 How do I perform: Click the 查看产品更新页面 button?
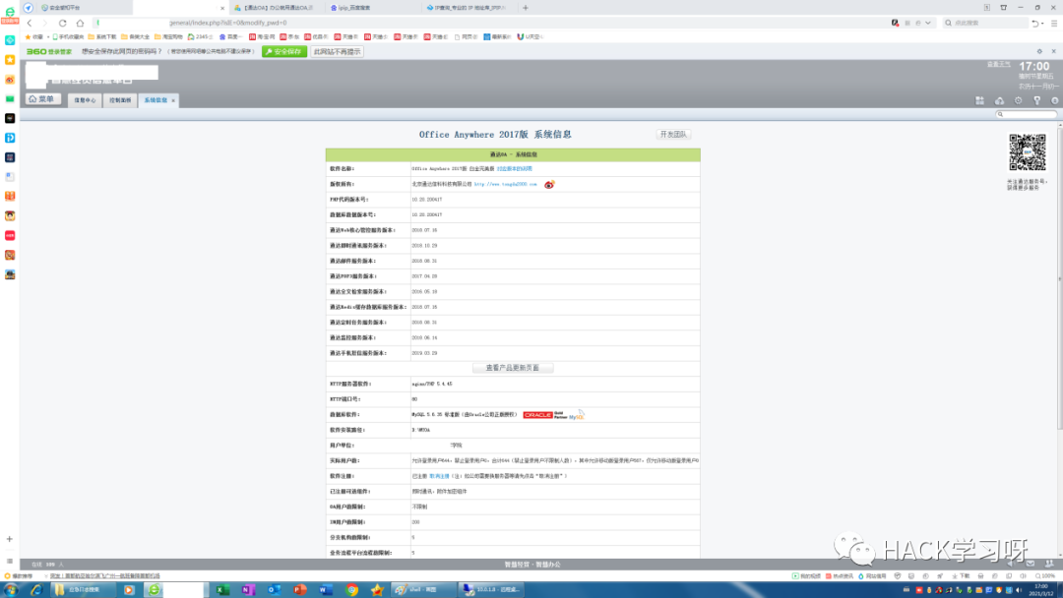click(513, 368)
